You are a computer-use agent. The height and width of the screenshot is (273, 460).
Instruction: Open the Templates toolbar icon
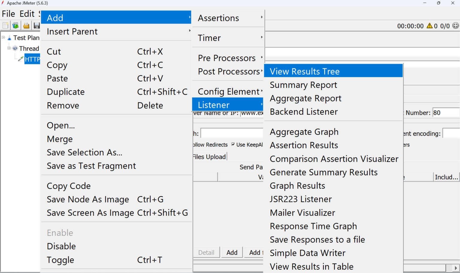click(x=16, y=26)
